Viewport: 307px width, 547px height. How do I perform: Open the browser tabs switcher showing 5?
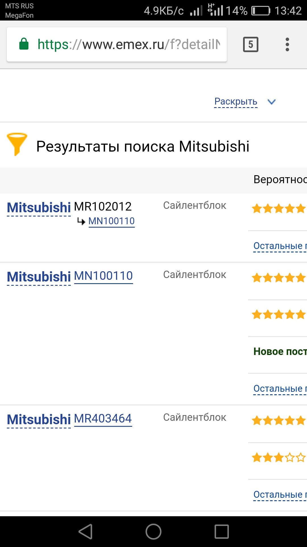(x=250, y=44)
